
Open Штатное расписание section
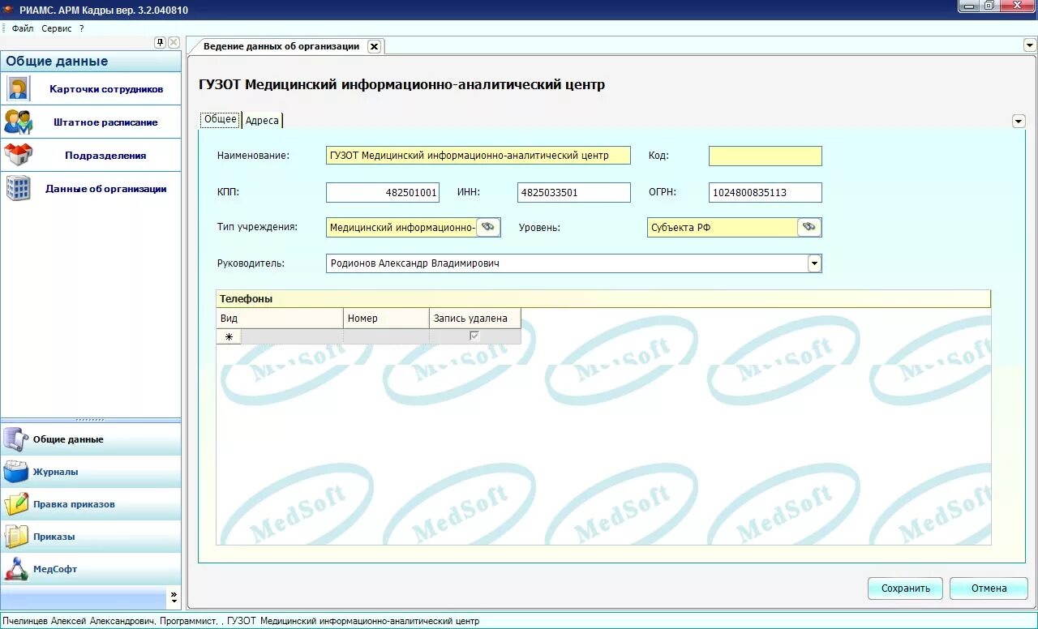(x=91, y=122)
